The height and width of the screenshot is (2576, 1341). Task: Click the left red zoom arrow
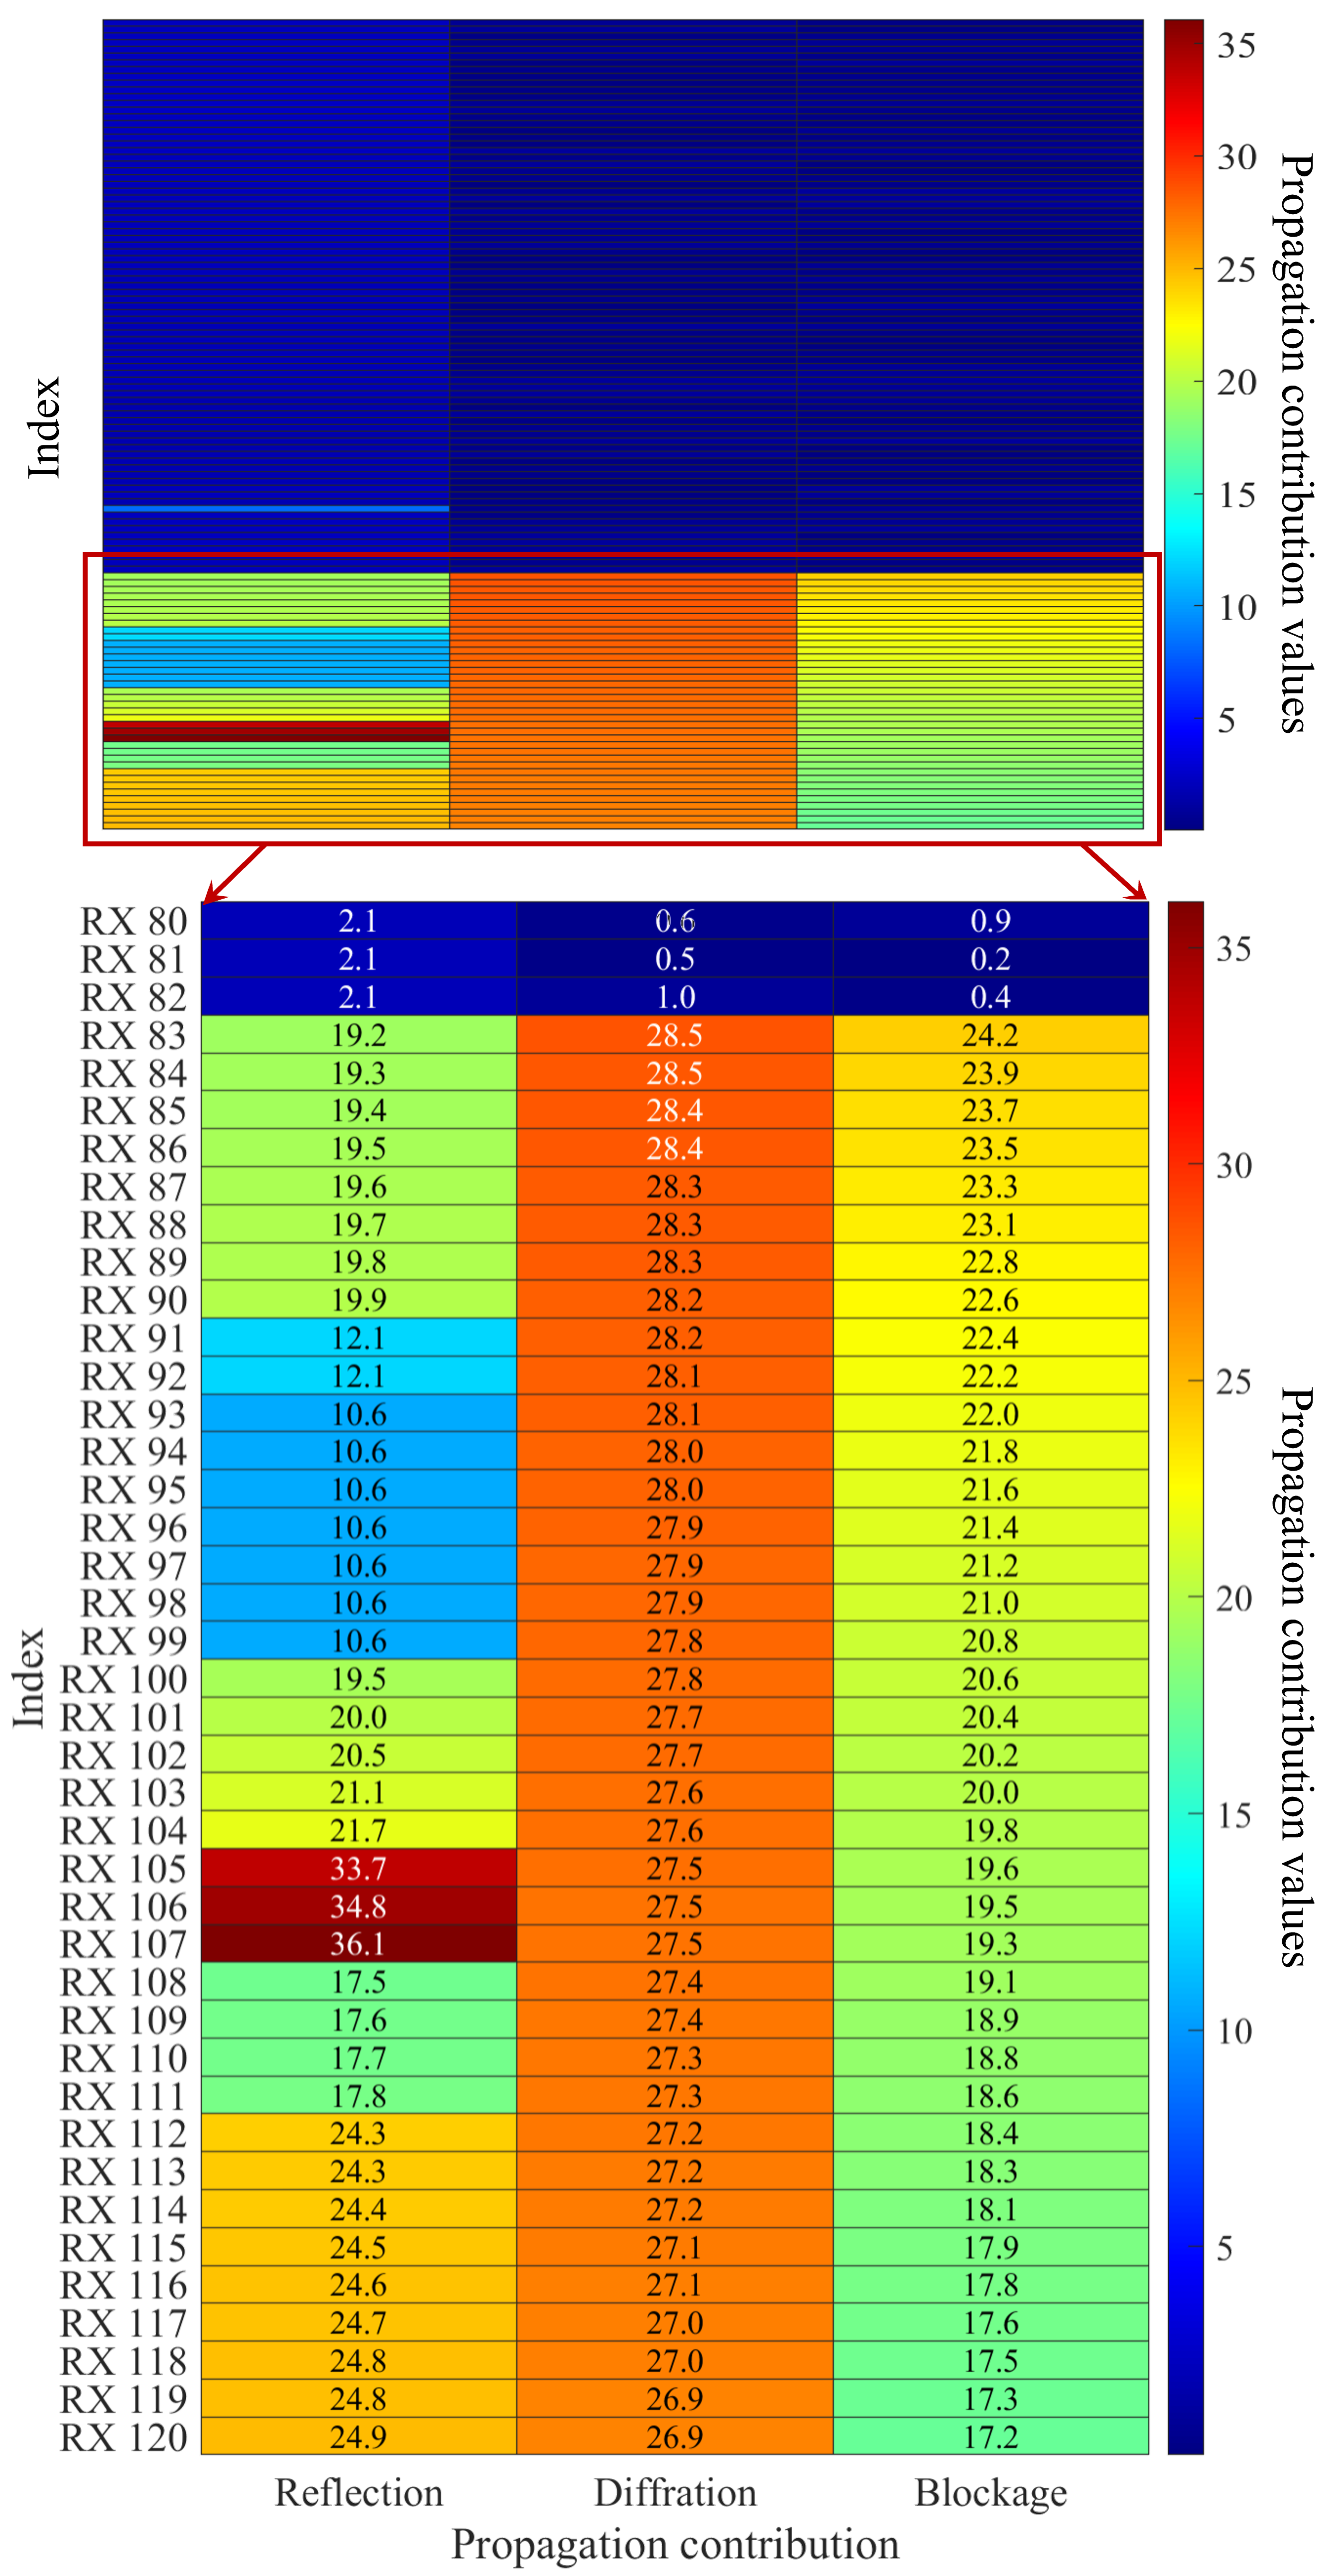pyautogui.click(x=236, y=872)
